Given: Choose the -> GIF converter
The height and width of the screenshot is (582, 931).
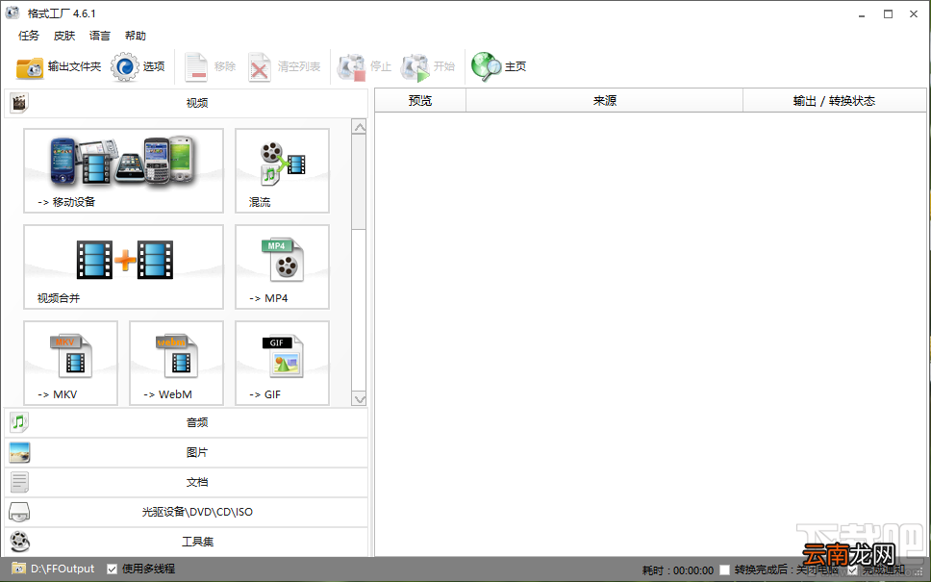Looking at the screenshot, I should click(282, 363).
